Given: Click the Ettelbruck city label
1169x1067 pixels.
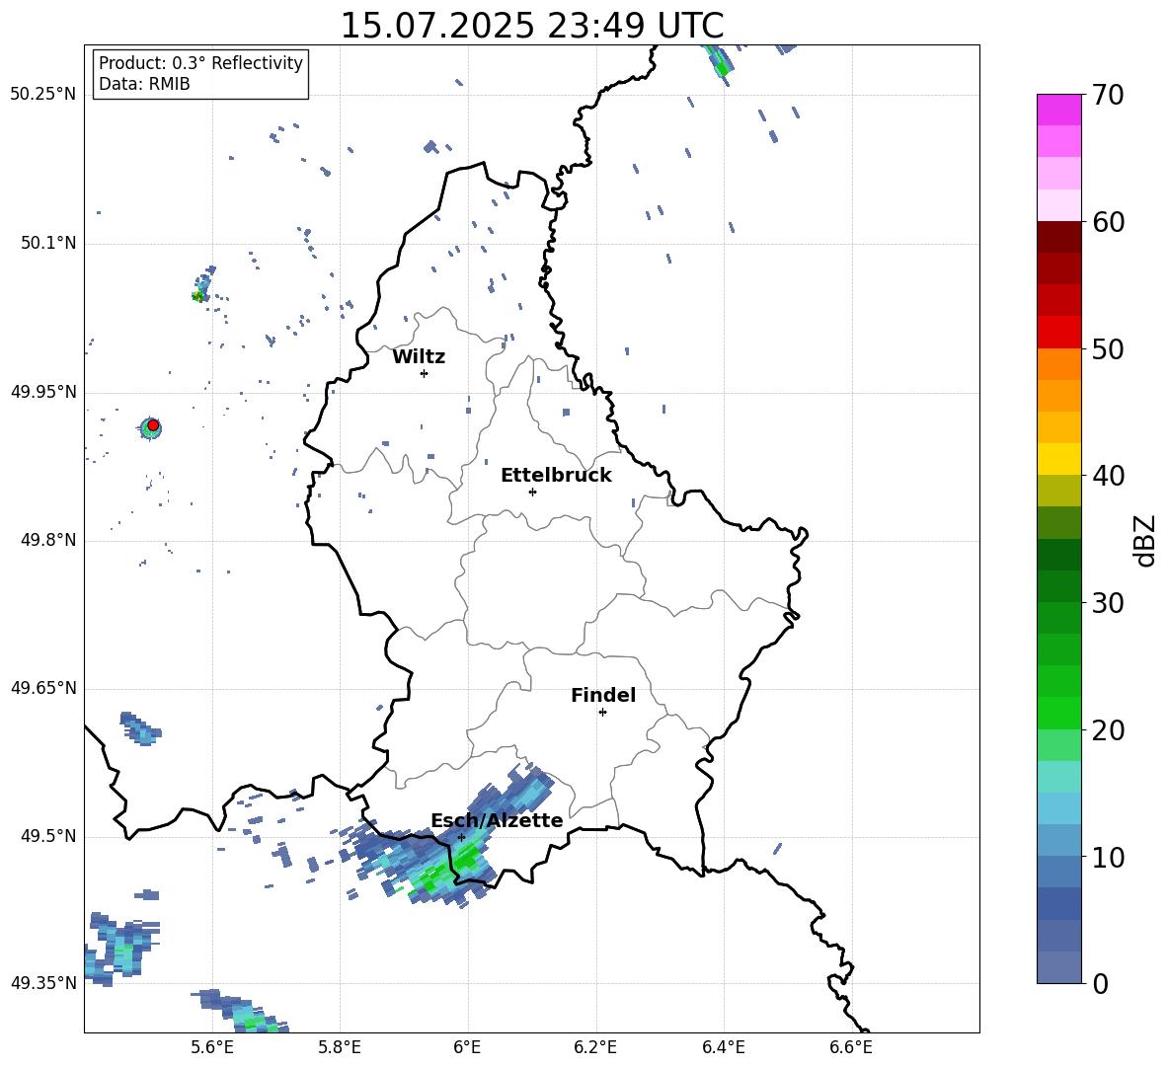Looking at the screenshot, I should tap(556, 476).
